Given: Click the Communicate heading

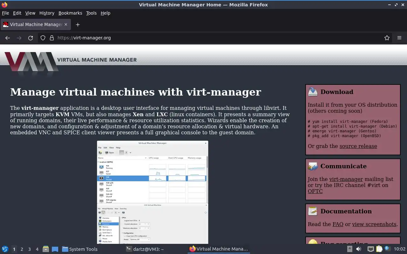Looking at the screenshot, I should click(x=343, y=166).
